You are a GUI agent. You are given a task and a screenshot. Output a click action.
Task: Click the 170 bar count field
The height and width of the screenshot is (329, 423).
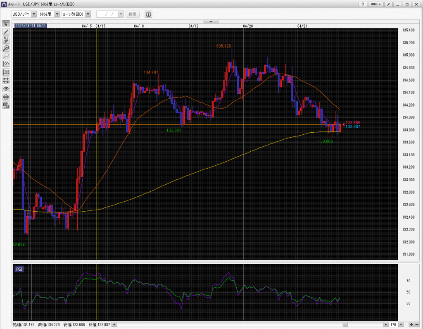[394, 324]
